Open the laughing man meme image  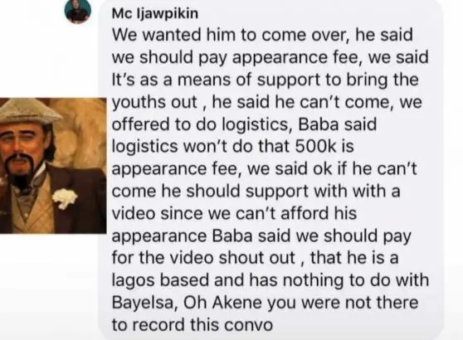[x=53, y=166]
